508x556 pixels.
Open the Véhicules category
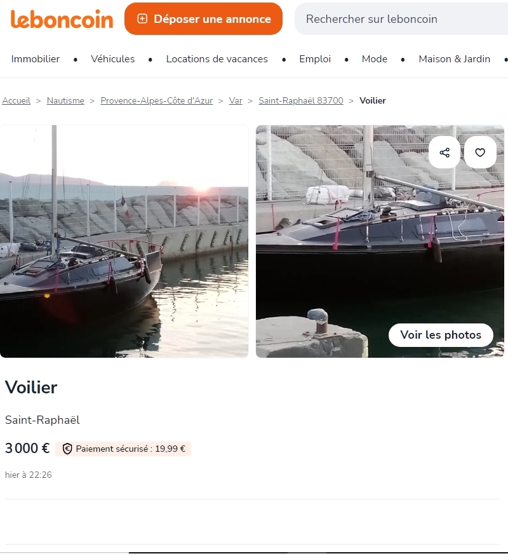point(112,59)
